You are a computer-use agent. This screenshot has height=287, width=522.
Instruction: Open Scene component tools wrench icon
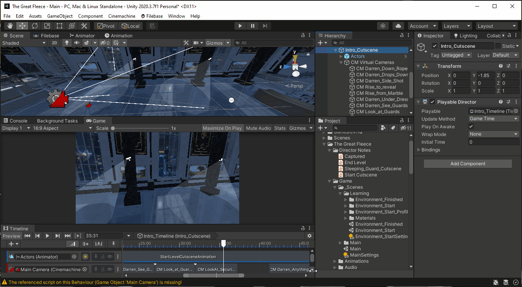(x=186, y=43)
